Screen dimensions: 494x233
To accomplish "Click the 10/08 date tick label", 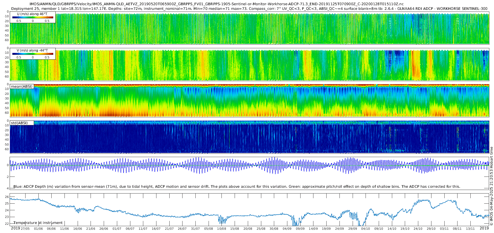I will [x=221, y=229].
